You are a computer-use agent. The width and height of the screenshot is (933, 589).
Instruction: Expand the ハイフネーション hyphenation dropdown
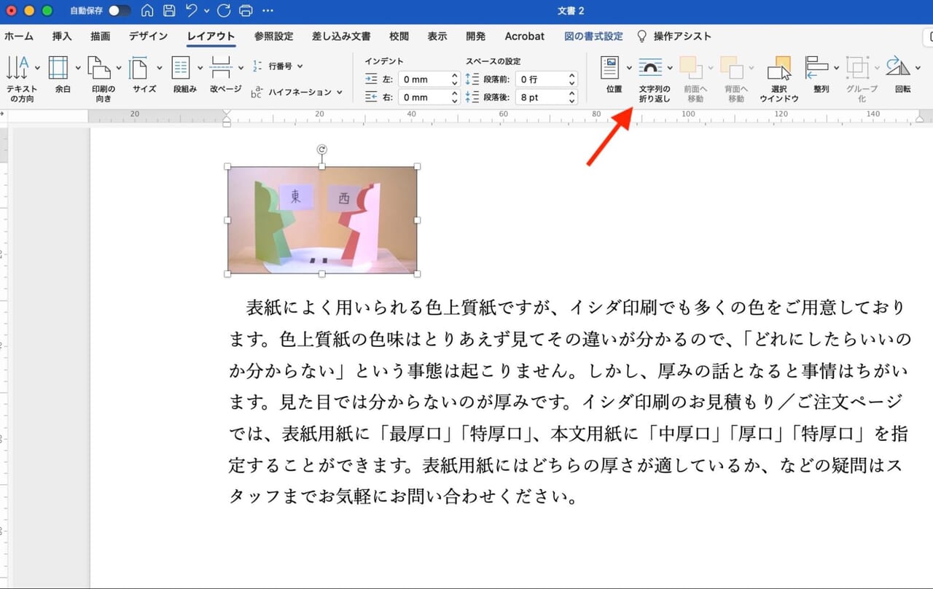tap(339, 92)
